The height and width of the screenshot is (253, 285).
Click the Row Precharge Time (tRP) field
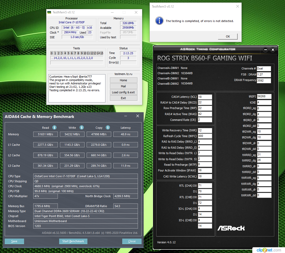[205, 108]
